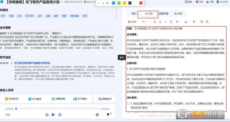Click the audio progress slider handle

click(16, 109)
